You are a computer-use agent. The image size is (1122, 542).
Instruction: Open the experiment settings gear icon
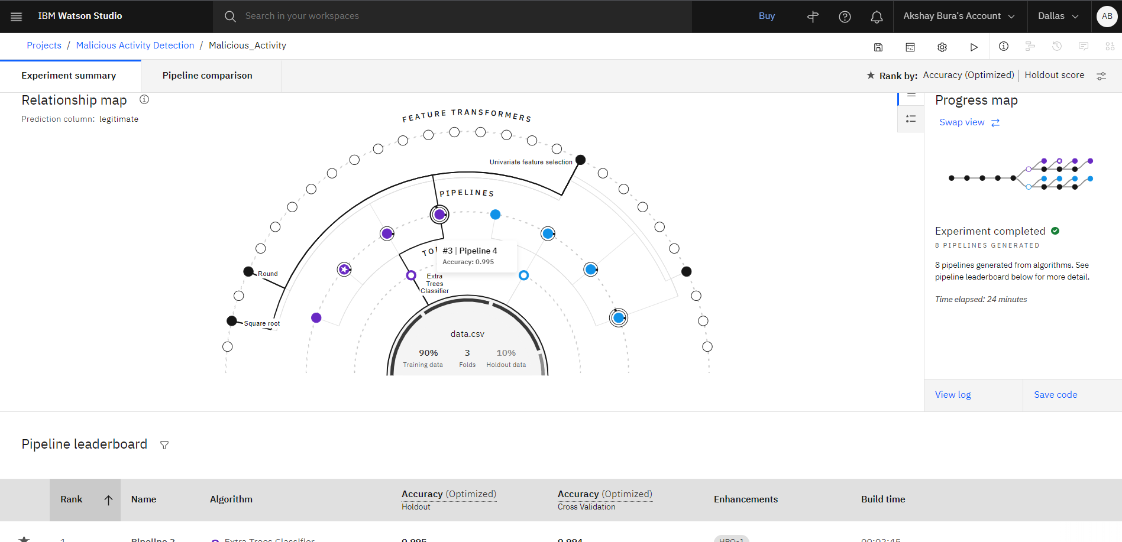point(942,47)
